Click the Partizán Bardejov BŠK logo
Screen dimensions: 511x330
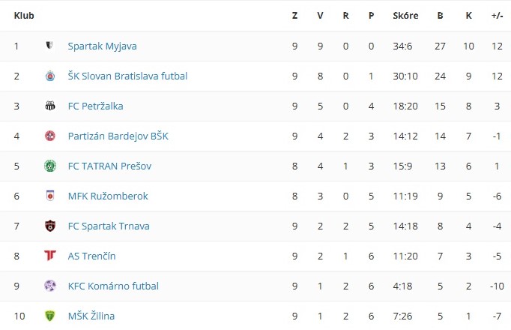click(x=49, y=136)
